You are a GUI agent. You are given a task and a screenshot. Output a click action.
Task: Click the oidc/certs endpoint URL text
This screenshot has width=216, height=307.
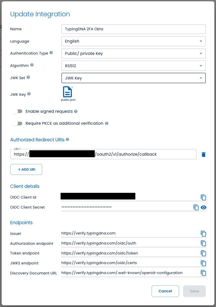click(x=99, y=263)
